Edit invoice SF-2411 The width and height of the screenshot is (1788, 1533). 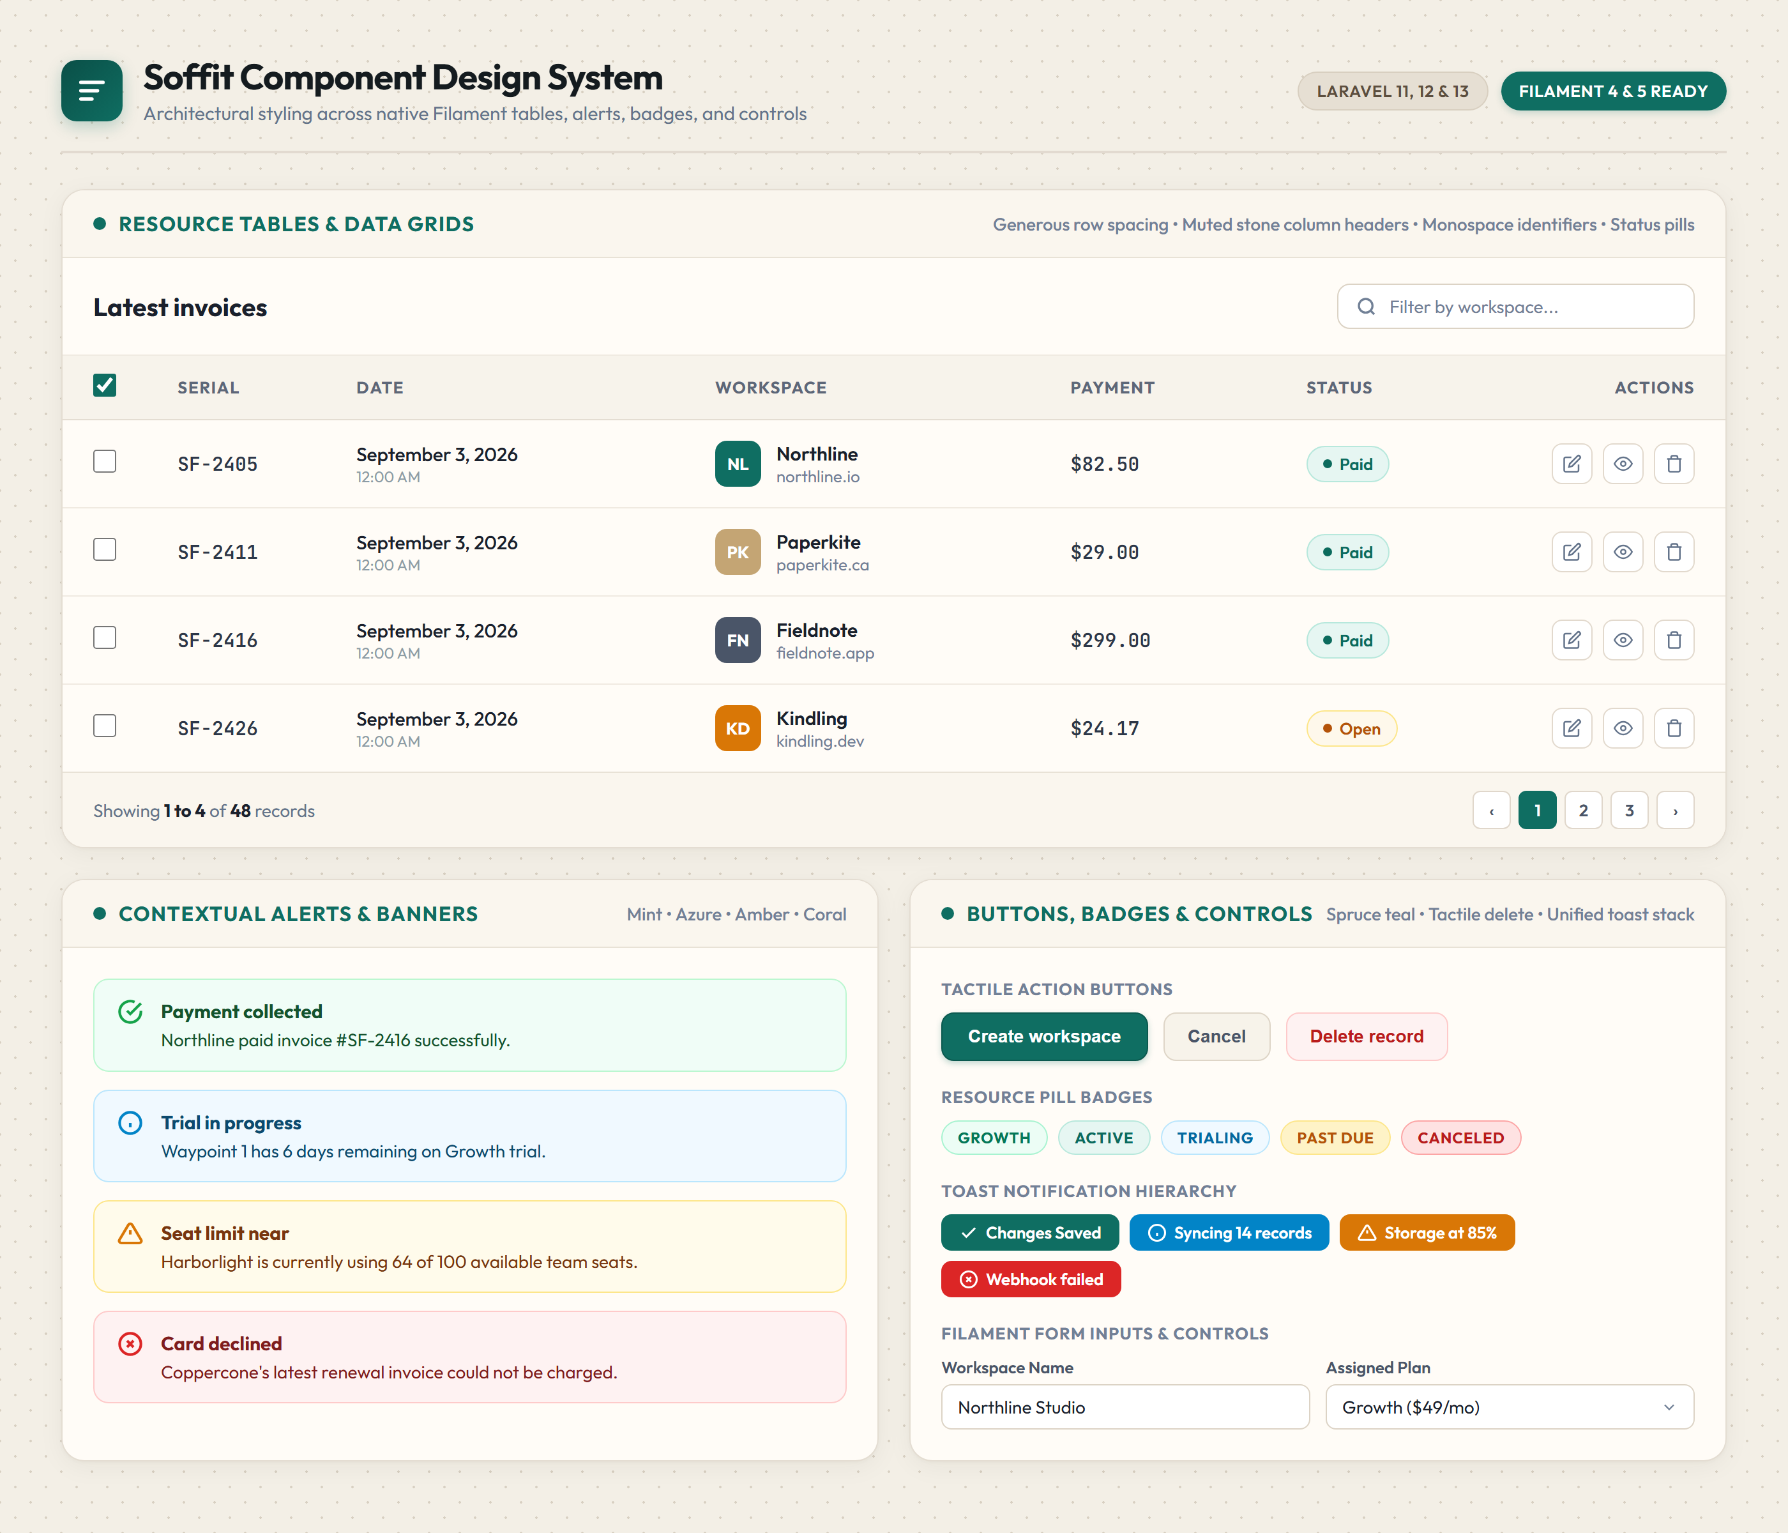click(x=1572, y=553)
